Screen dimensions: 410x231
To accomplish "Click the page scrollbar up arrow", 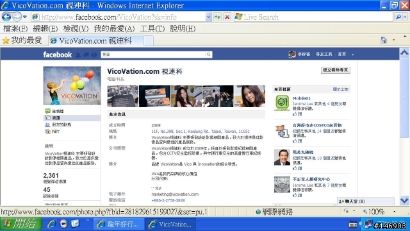I will pyautogui.click(x=404, y=53).
